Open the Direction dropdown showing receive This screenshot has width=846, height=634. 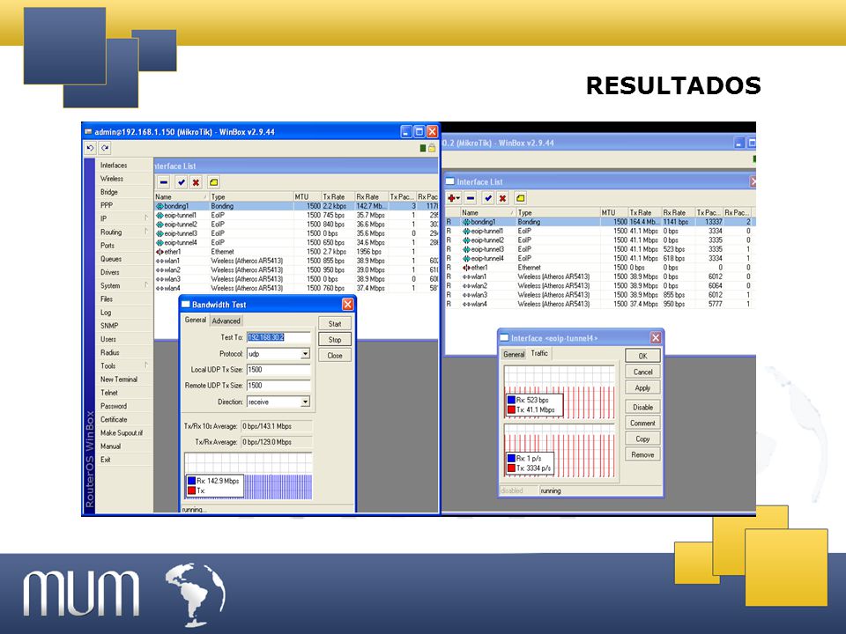coord(306,402)
